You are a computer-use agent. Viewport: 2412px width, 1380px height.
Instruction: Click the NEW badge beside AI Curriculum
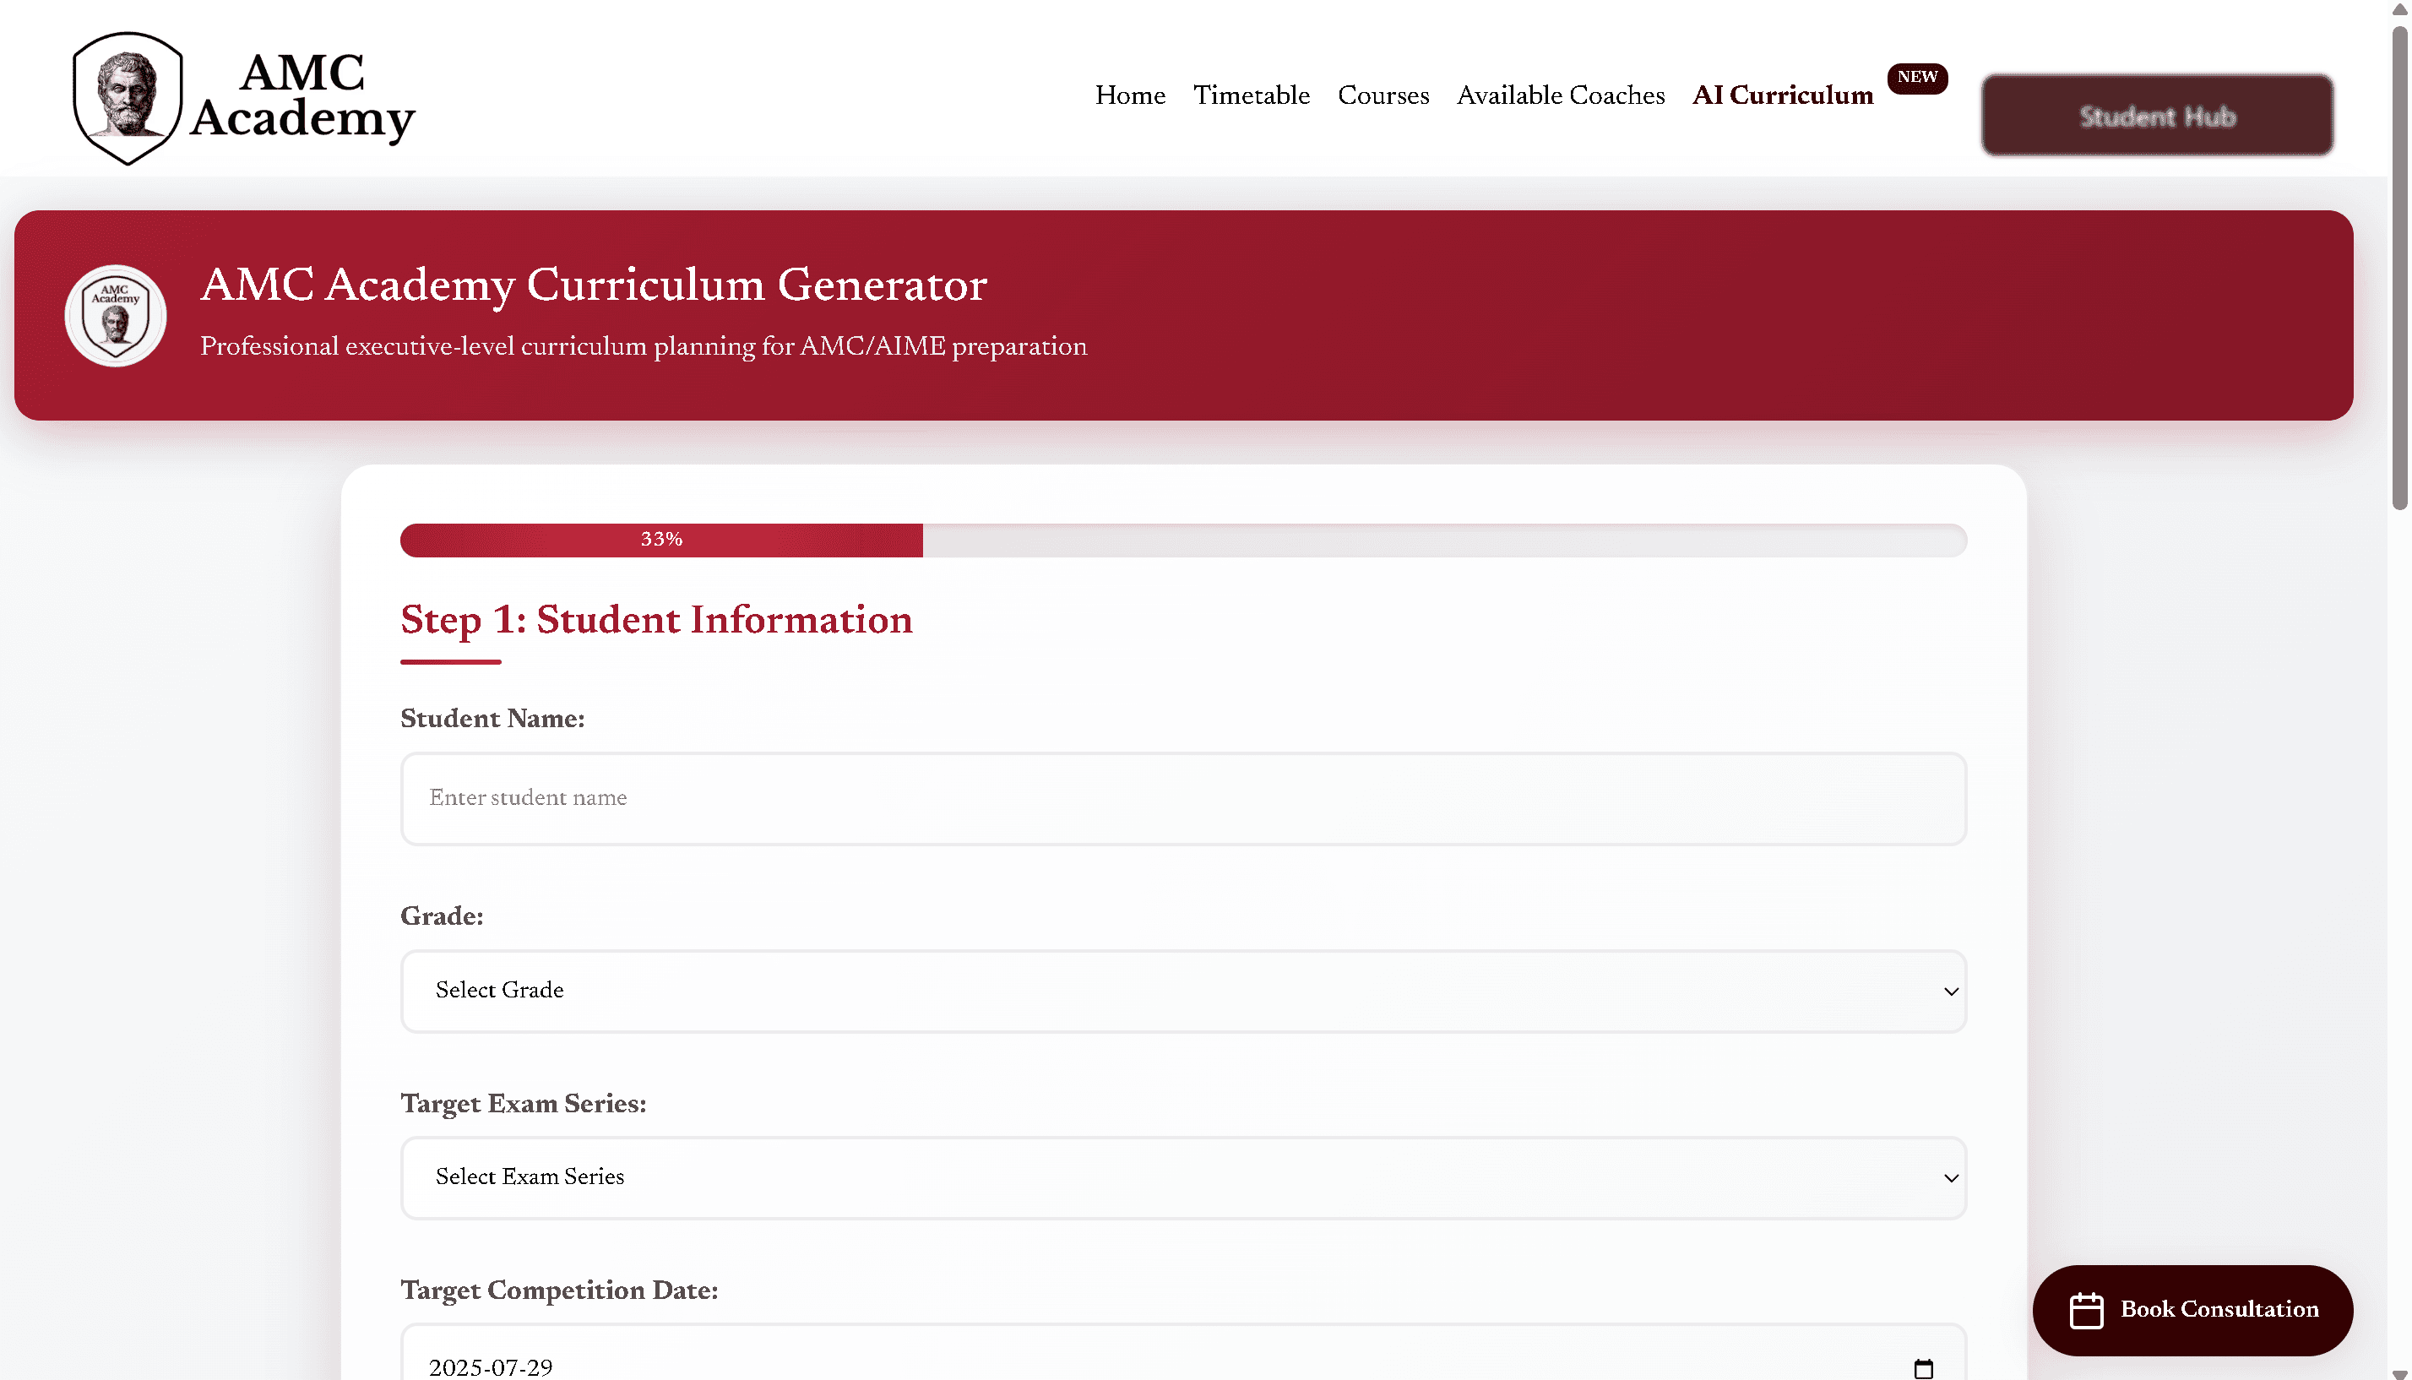1916,77
